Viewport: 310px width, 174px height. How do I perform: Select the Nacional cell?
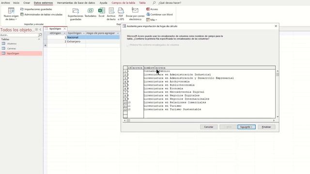(76, 37)
